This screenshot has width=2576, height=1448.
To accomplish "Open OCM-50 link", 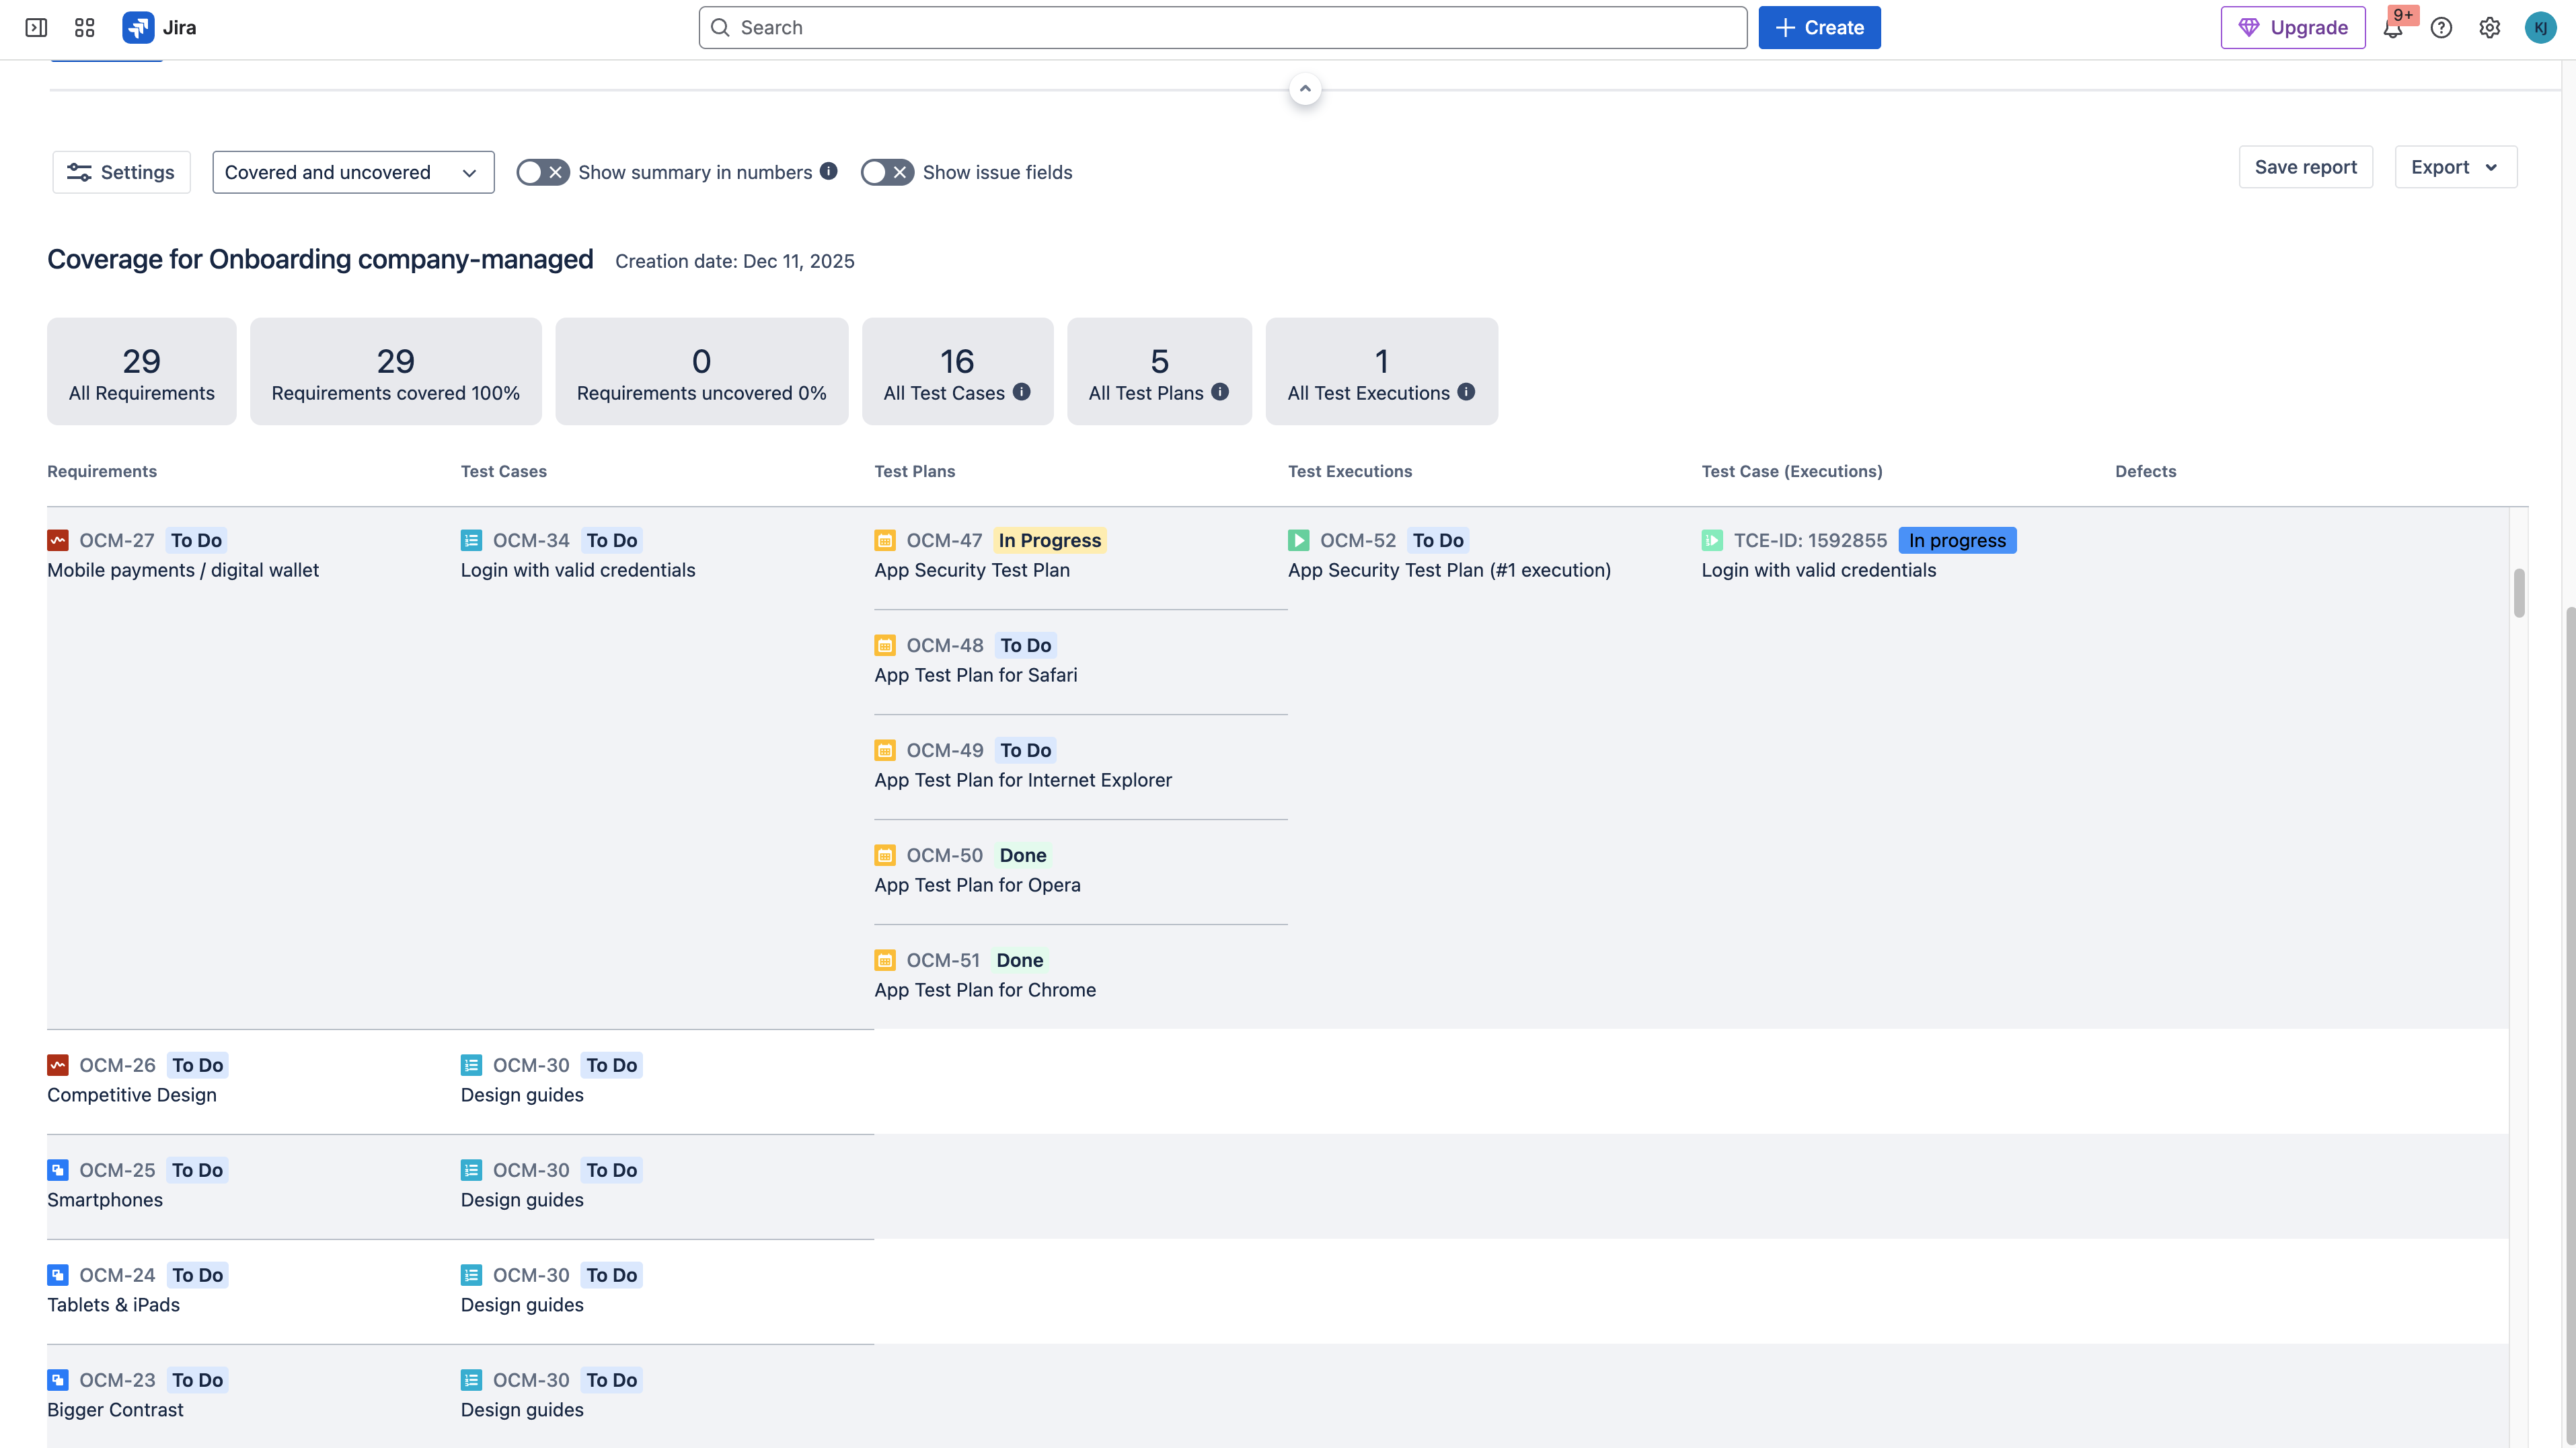I will (x=945, y=856).
